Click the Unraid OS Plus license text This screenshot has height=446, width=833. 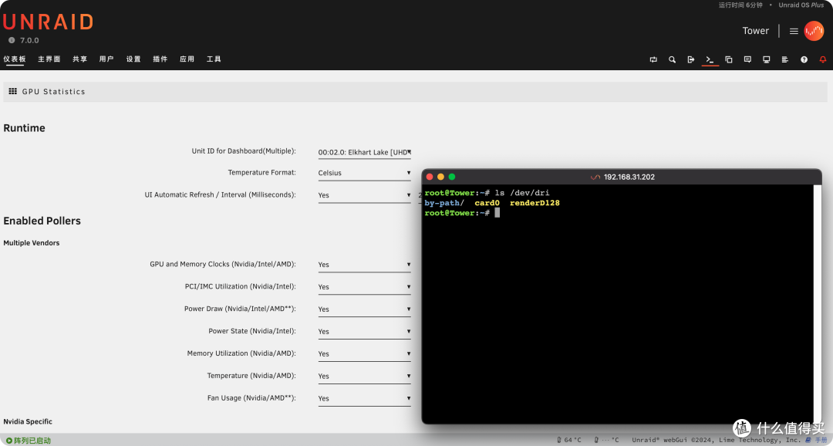[801, 5]
